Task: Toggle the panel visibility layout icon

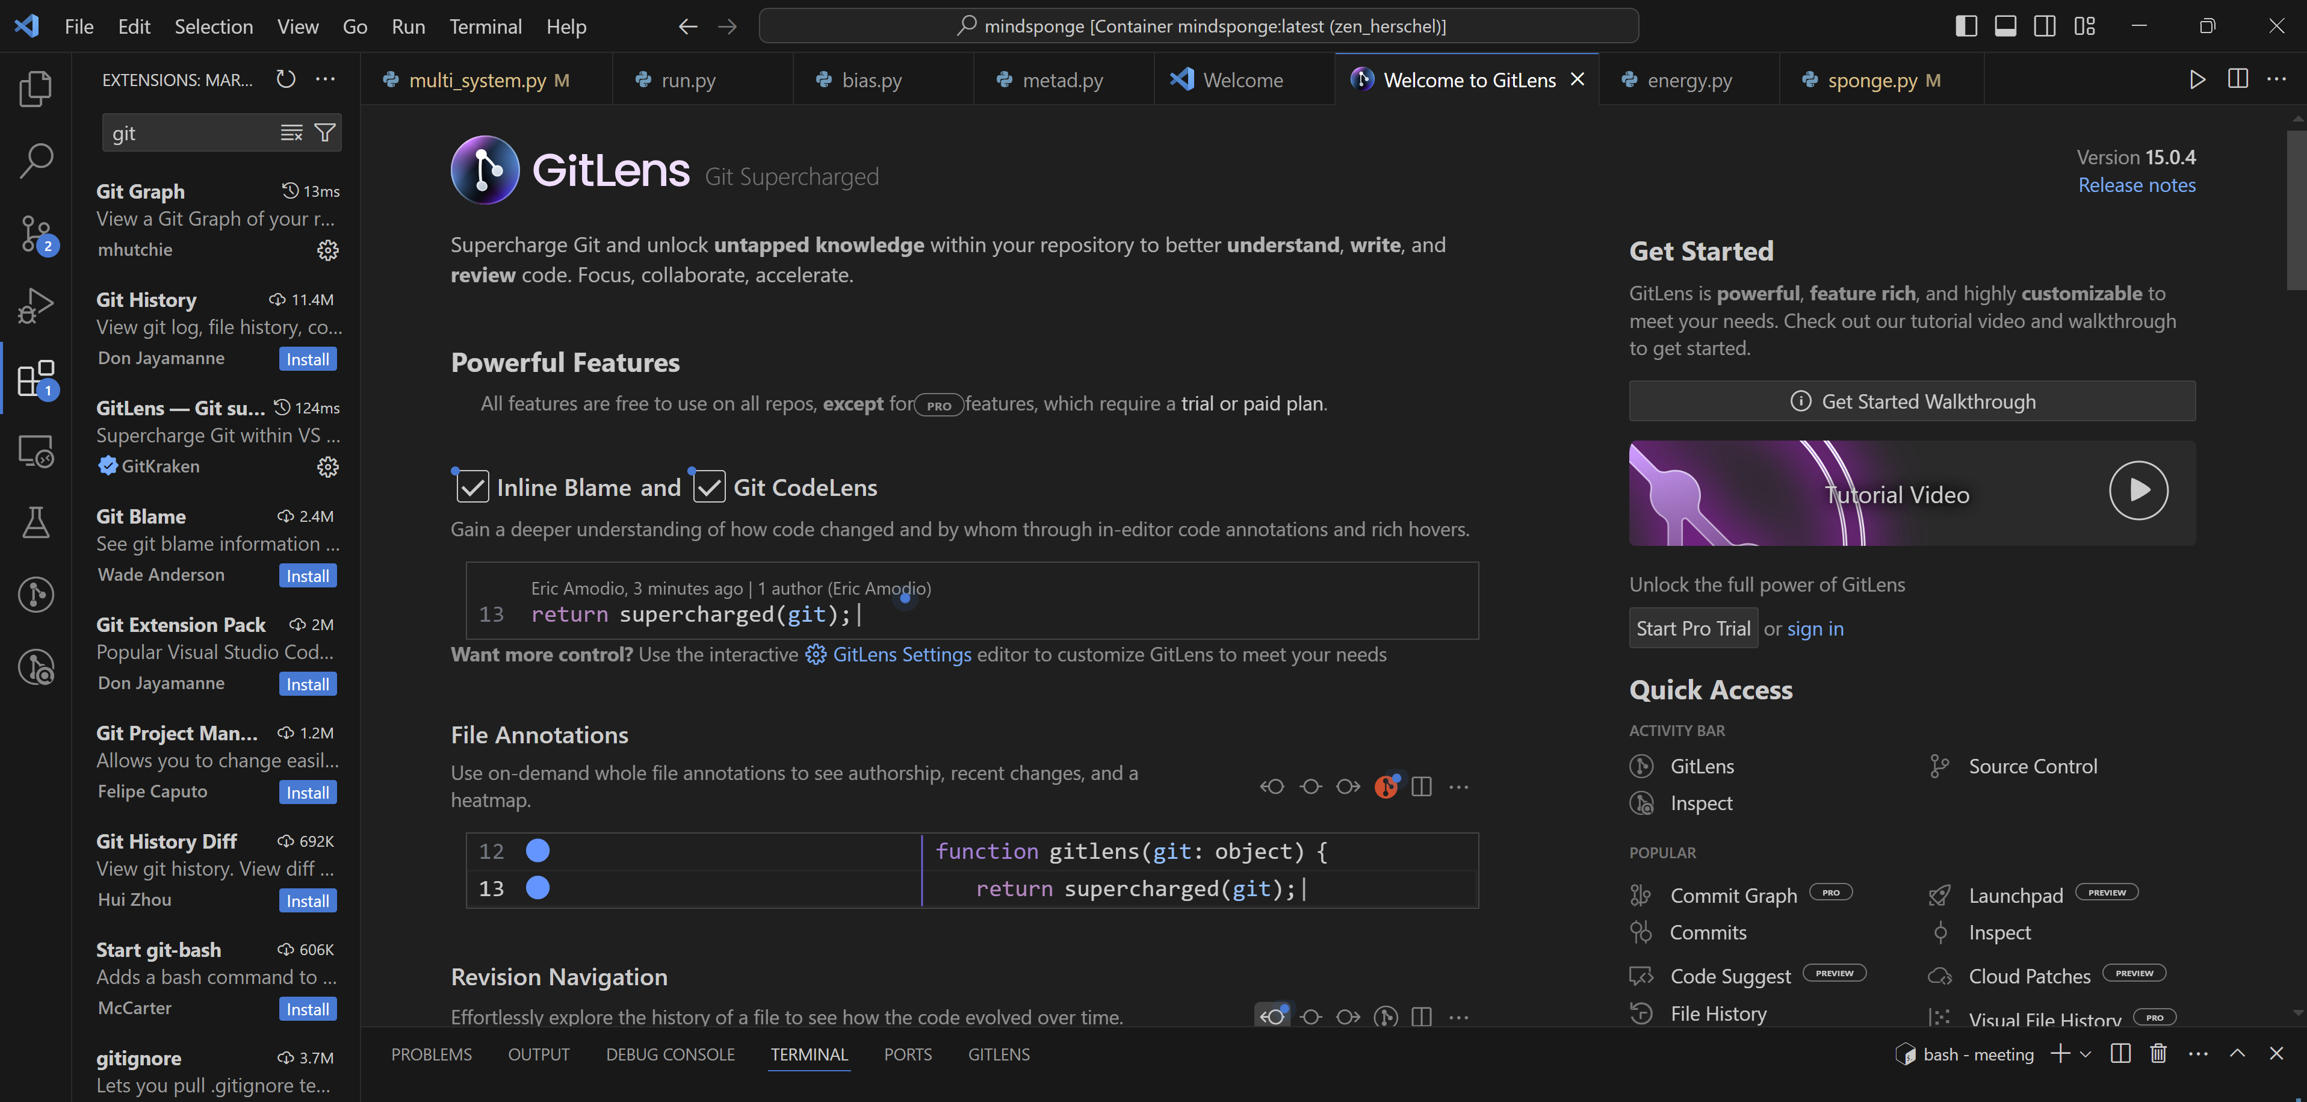Action: point(2005,26)
